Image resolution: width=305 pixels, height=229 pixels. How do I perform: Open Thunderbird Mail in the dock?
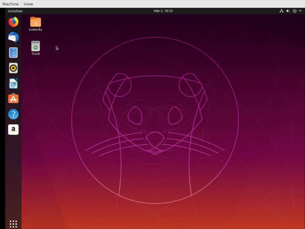click(x=13, y=37)
